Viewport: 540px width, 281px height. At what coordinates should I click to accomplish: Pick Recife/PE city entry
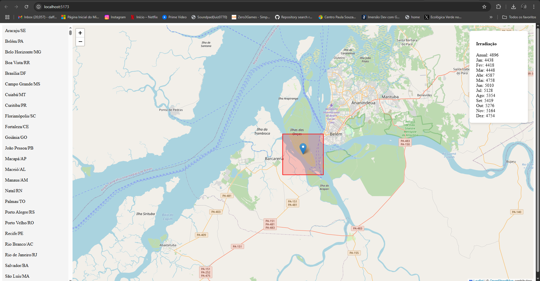tap(35, 234)
